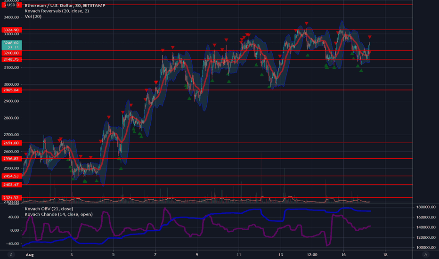The image size is (439, 259).
Task: Select the Kovach OBV indicator legend
Action: (x=49, y=209)
